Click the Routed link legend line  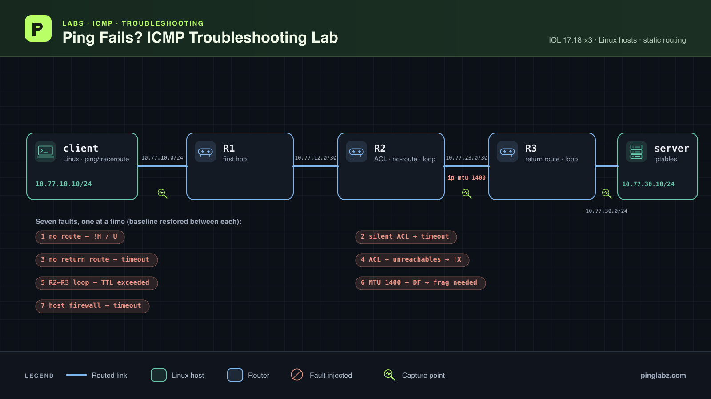coord(76,375)
